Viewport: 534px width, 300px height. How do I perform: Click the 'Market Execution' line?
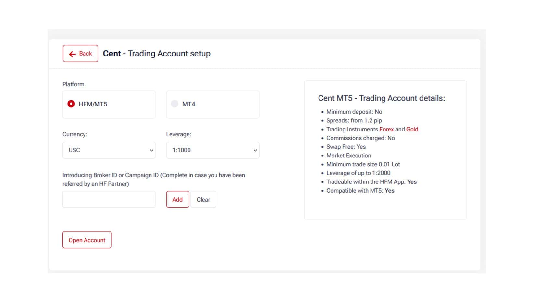(349, 156)
